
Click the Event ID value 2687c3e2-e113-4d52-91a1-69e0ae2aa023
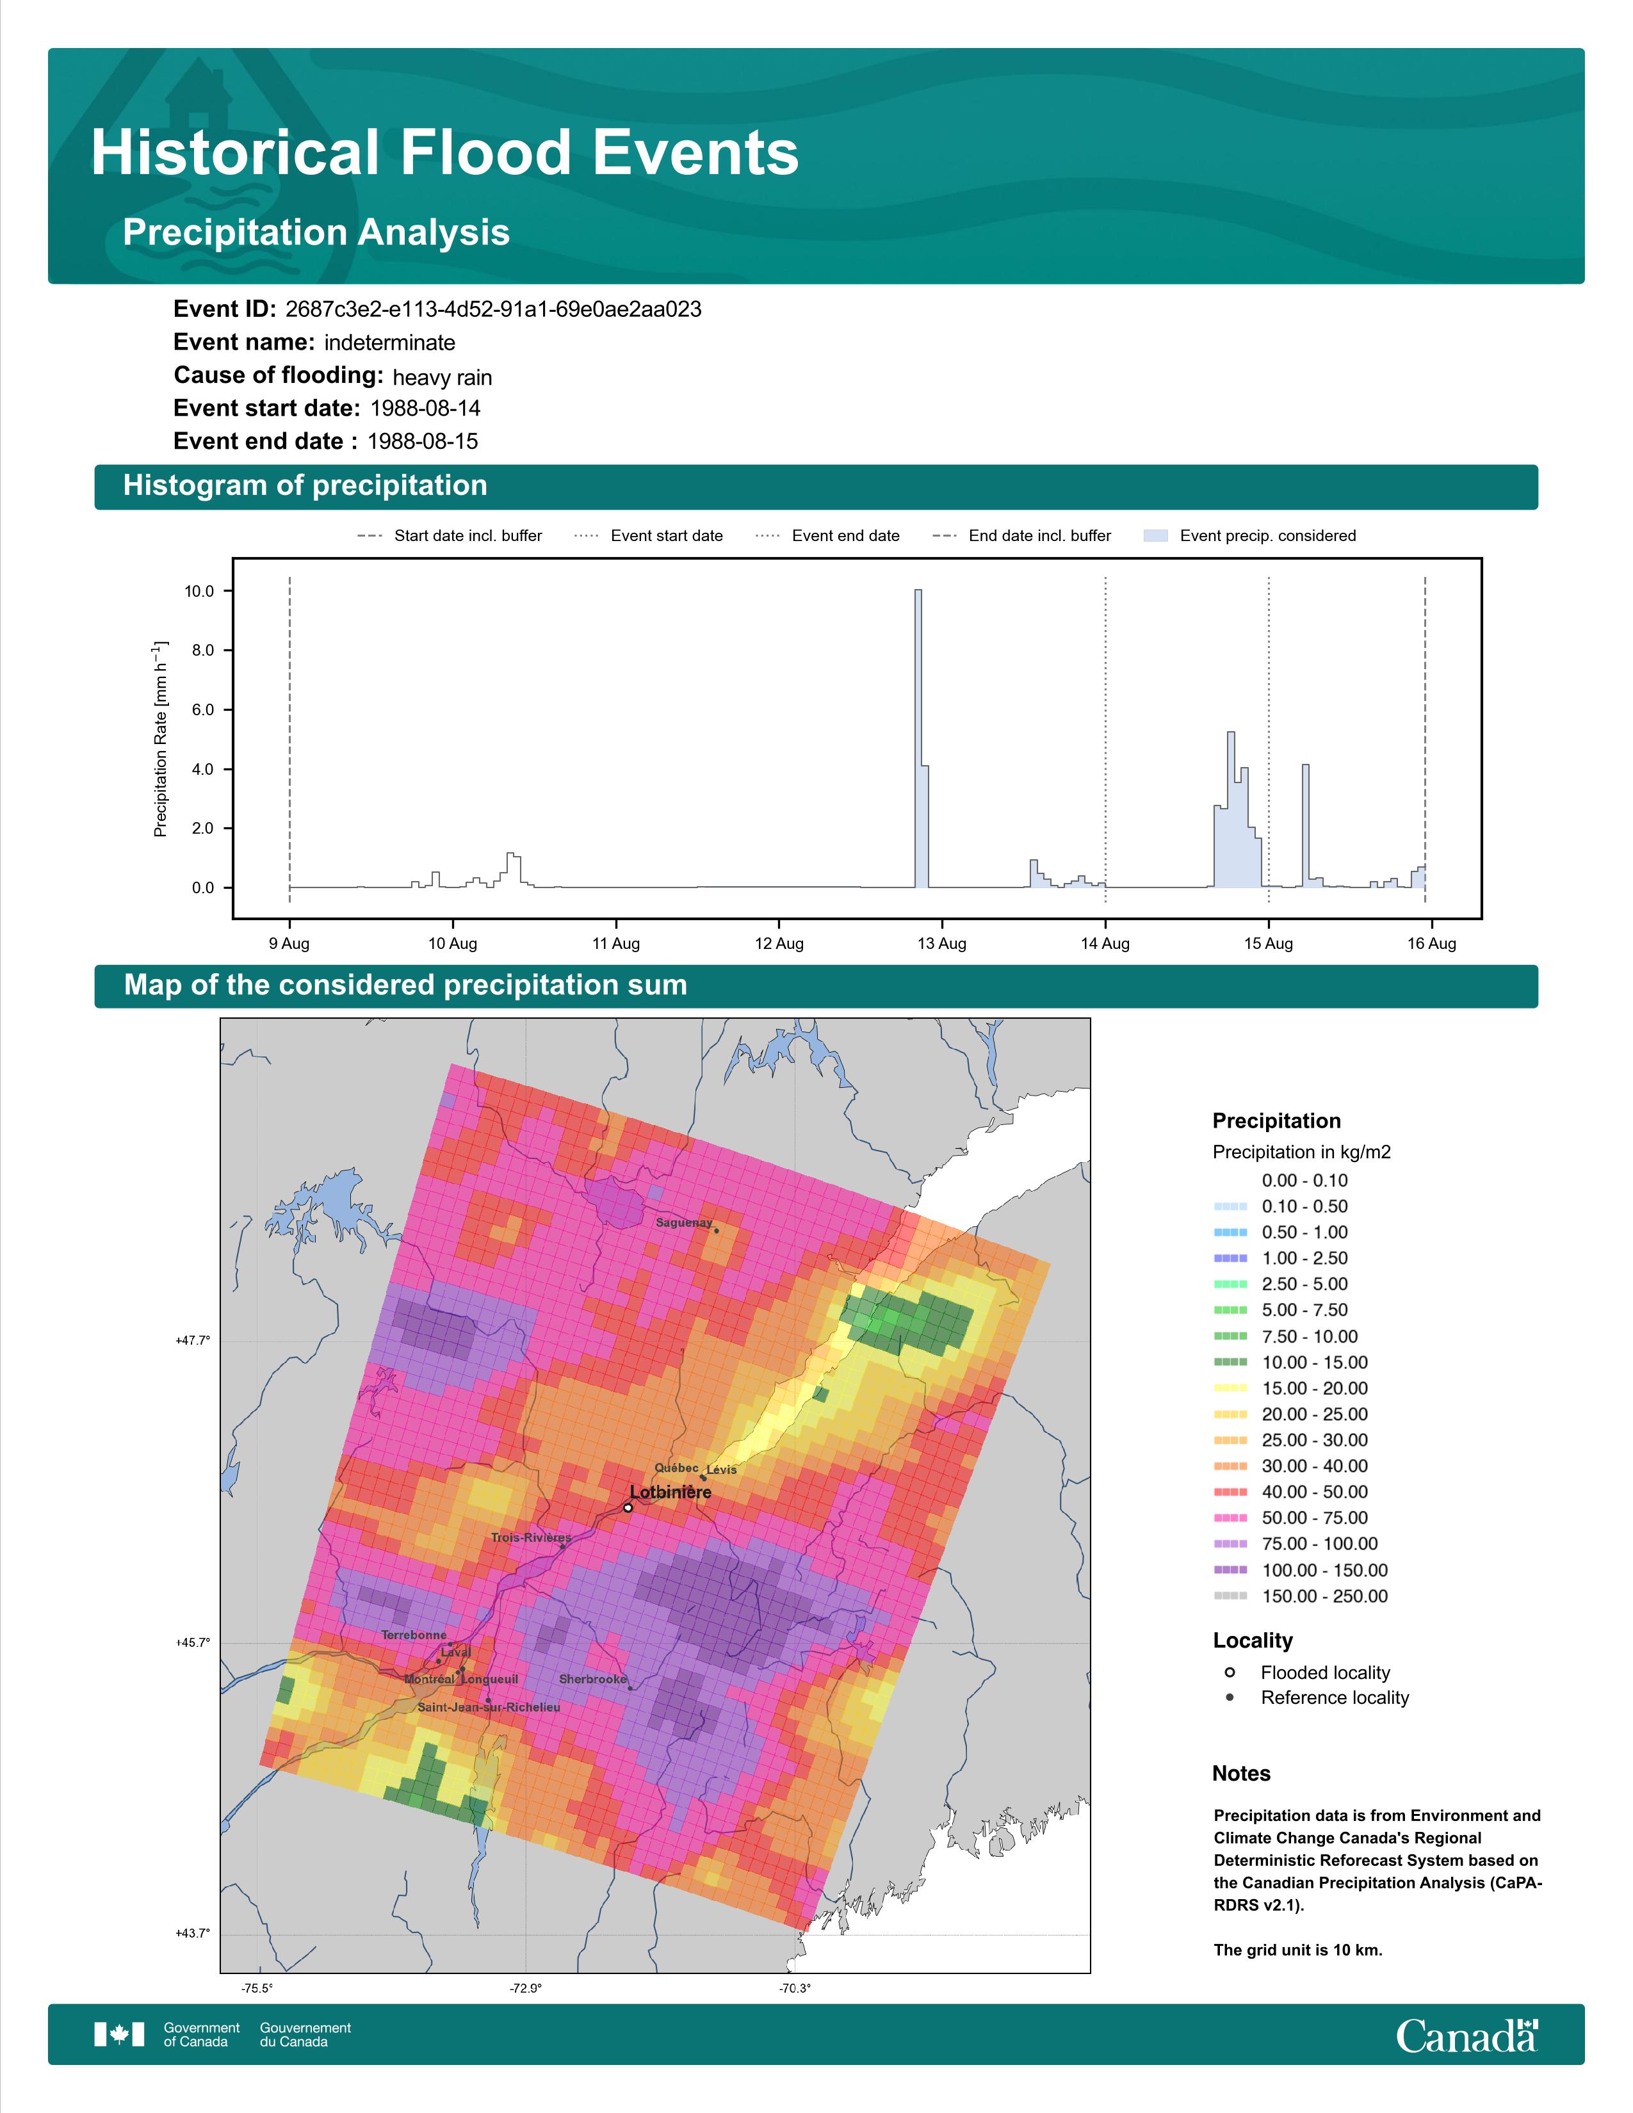coord(493,310)
